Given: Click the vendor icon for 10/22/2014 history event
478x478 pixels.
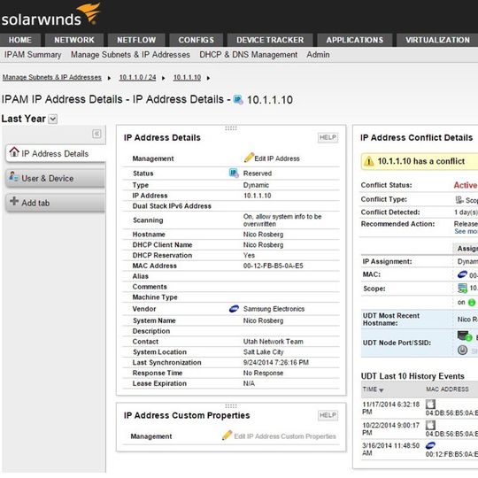Looking at the screenshot, I should pyautogui.click(x=430, y=425).
